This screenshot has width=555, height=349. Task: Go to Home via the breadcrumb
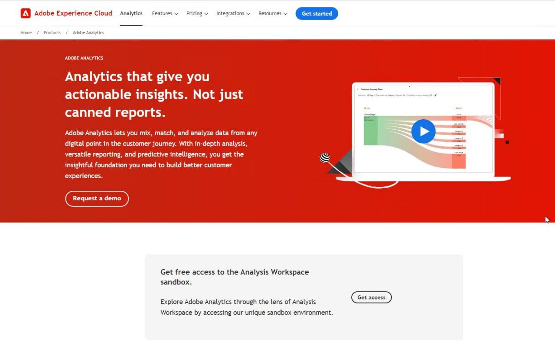pos(26,33)
